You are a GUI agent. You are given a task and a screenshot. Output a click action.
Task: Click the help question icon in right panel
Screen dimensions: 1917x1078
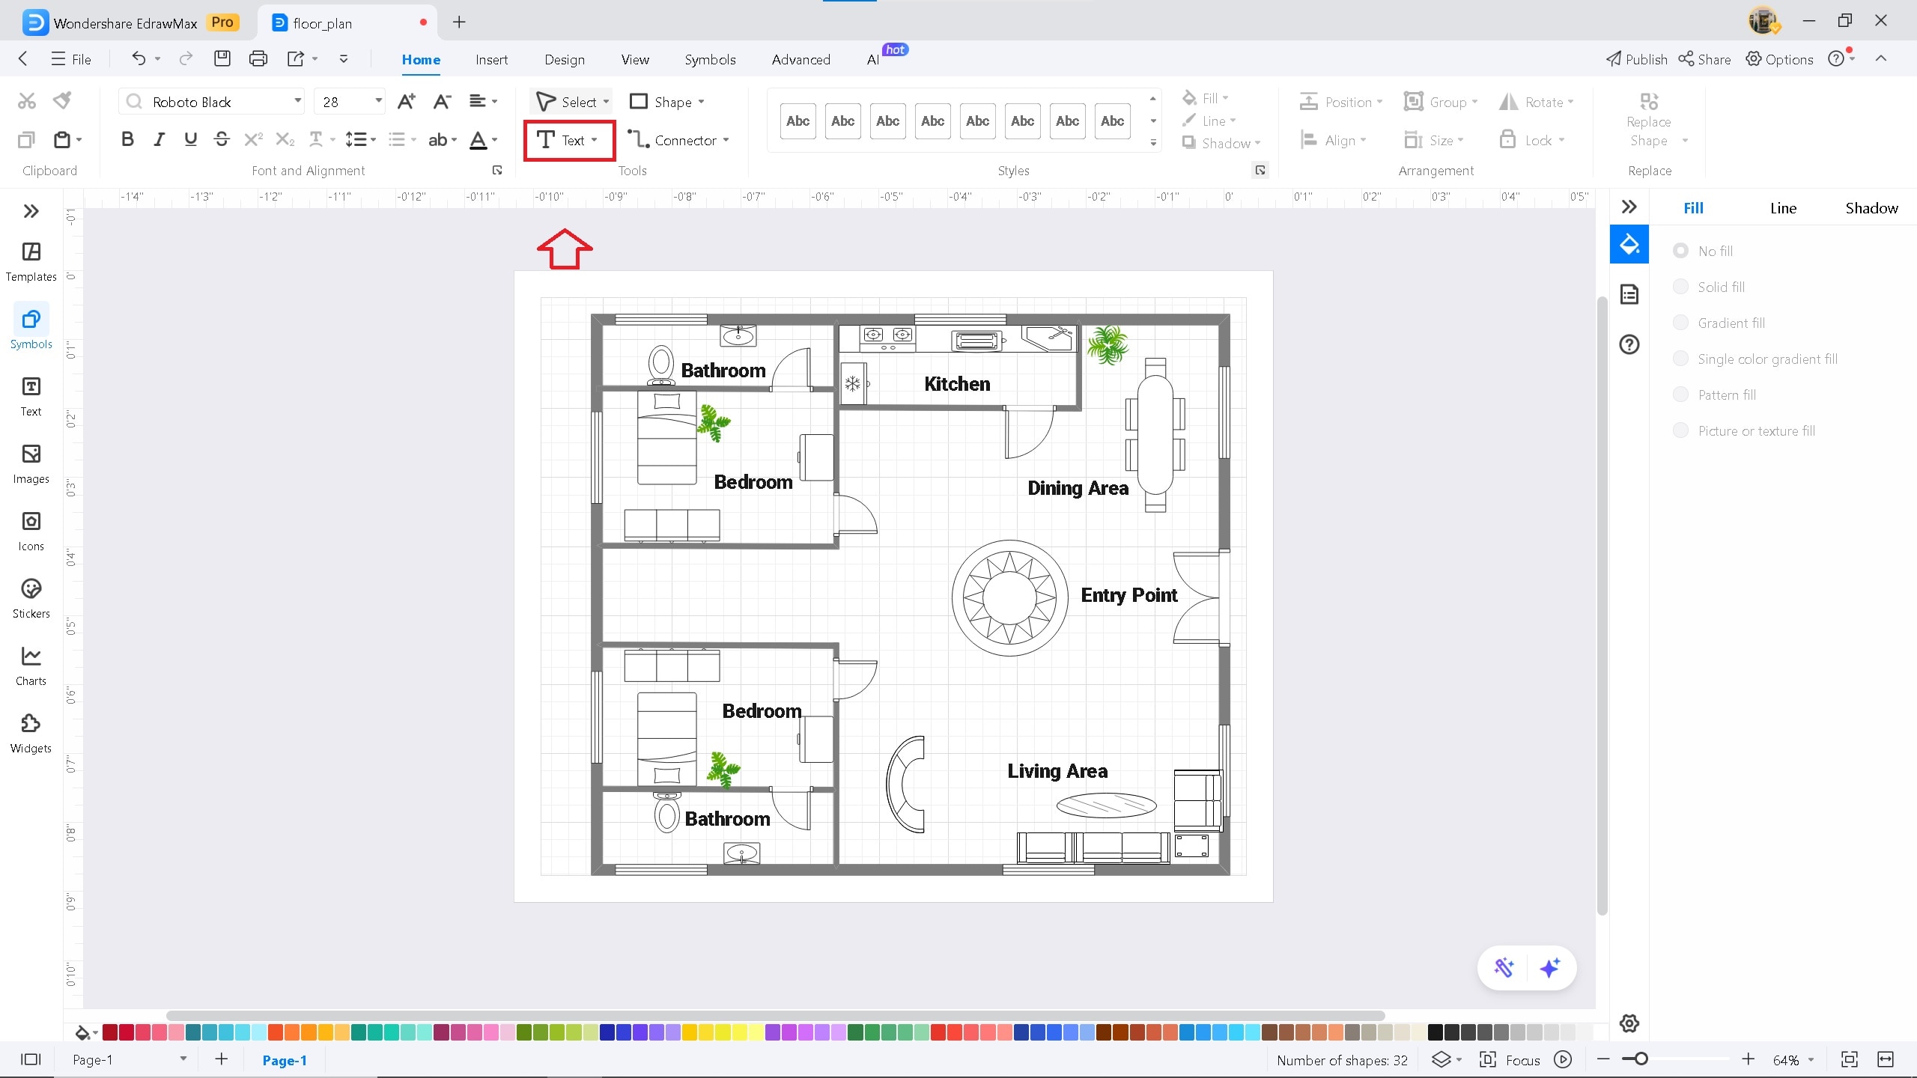pyautogui.click(x=1629, y=344)
